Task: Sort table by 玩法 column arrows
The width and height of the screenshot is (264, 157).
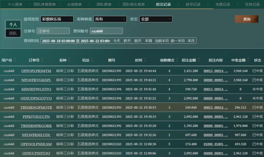Action: pyautogui.click(x=92, y=60)
